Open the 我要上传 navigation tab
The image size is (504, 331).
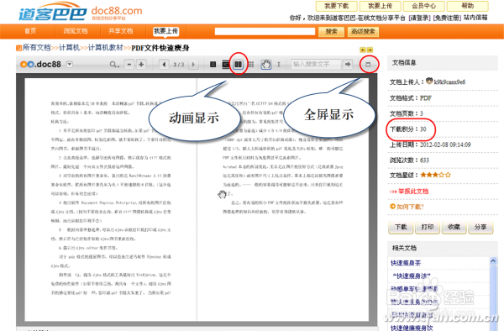(x=165, y=31)
